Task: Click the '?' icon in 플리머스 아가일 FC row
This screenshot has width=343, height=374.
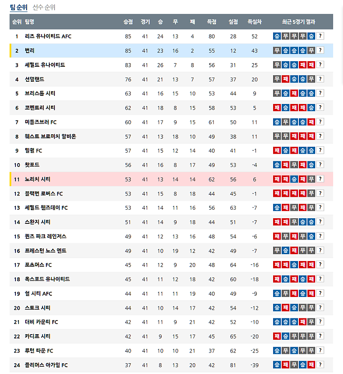Action: pos(320,365)
